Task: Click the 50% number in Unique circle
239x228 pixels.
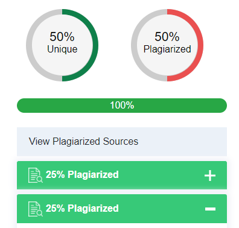Action: click(62, 37)
